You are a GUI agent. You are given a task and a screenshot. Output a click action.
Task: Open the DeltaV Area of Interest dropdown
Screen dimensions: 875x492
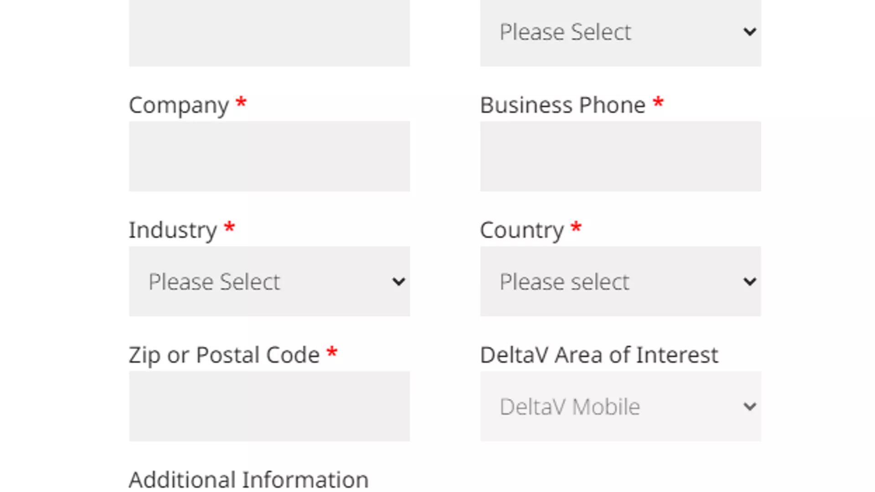pyautogui.click(x=620, y=406)
